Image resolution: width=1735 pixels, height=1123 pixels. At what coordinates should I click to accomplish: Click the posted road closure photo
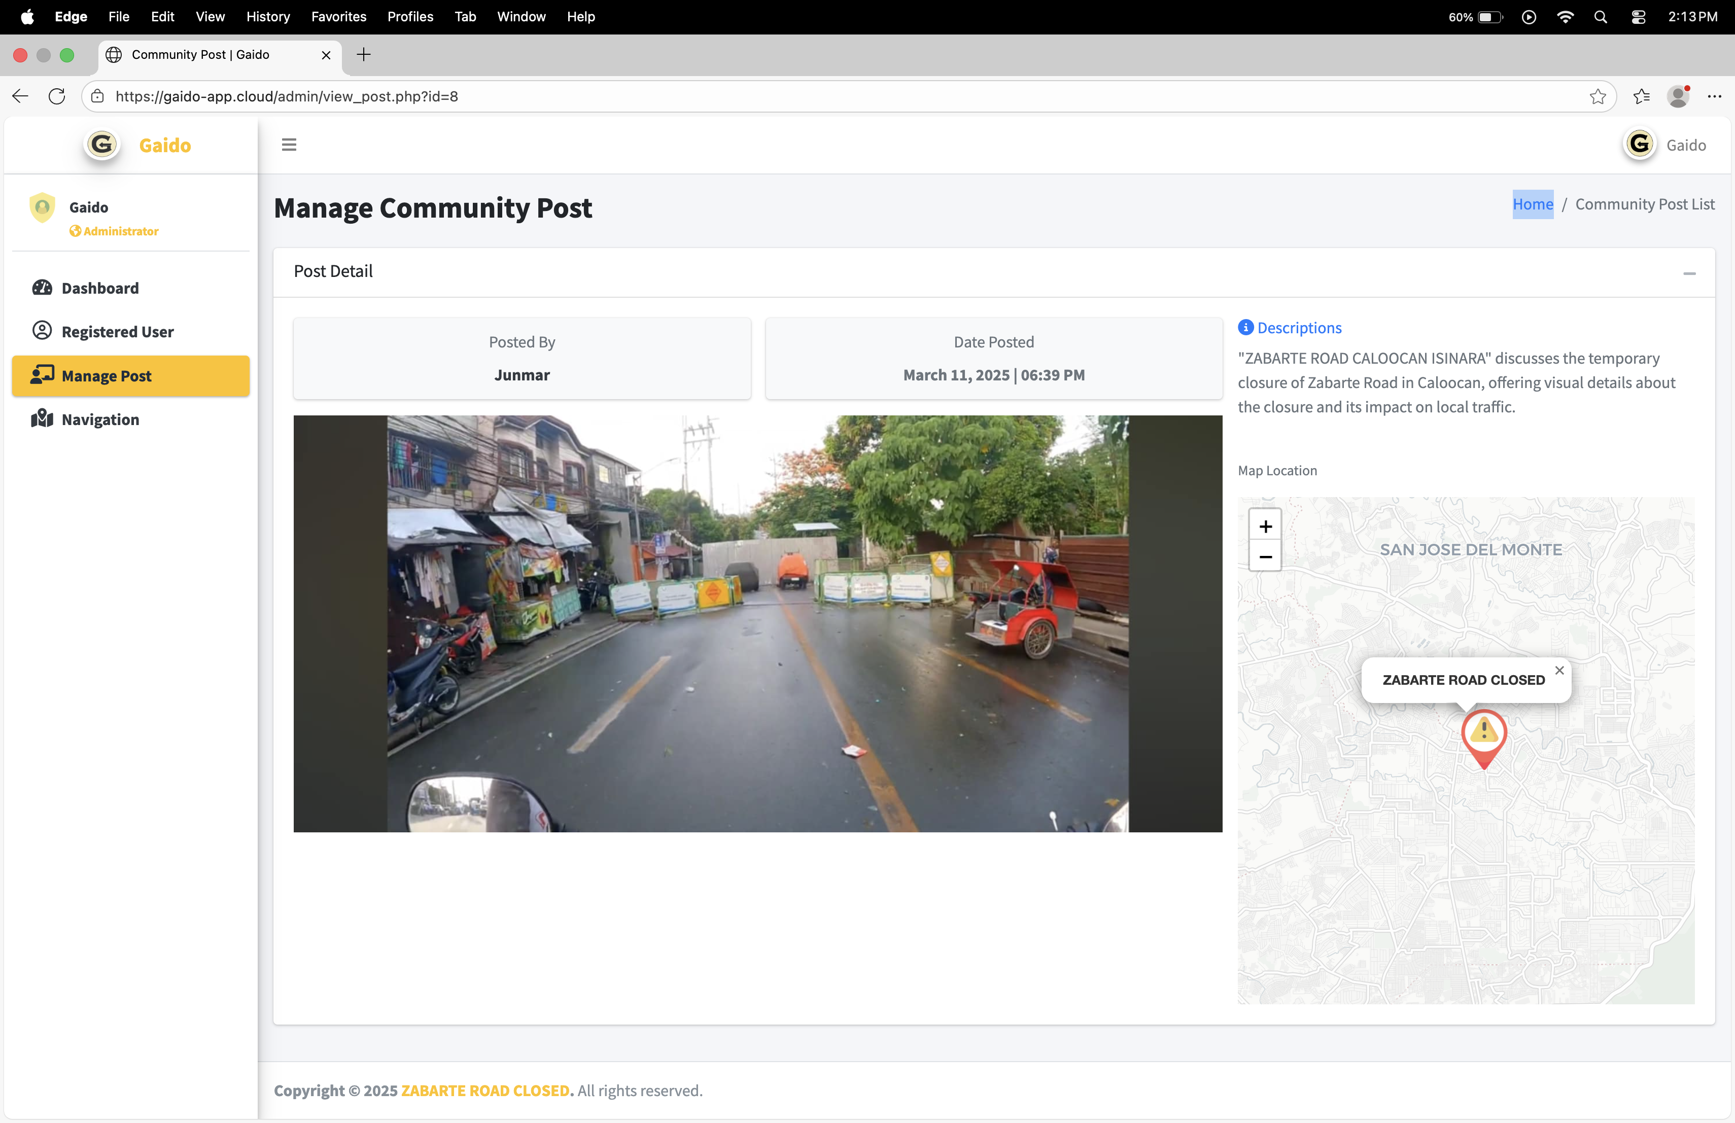pyautogui.click(x=757, y=623)
